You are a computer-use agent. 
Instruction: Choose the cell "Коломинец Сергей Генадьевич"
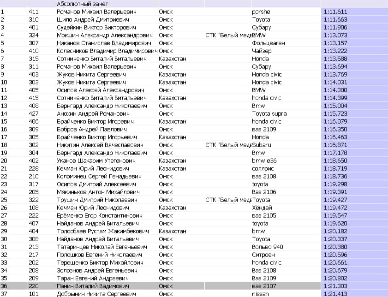[x=99, y=176]
